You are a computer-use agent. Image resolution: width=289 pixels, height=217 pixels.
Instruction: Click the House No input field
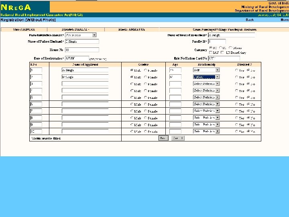pos(82,50)
